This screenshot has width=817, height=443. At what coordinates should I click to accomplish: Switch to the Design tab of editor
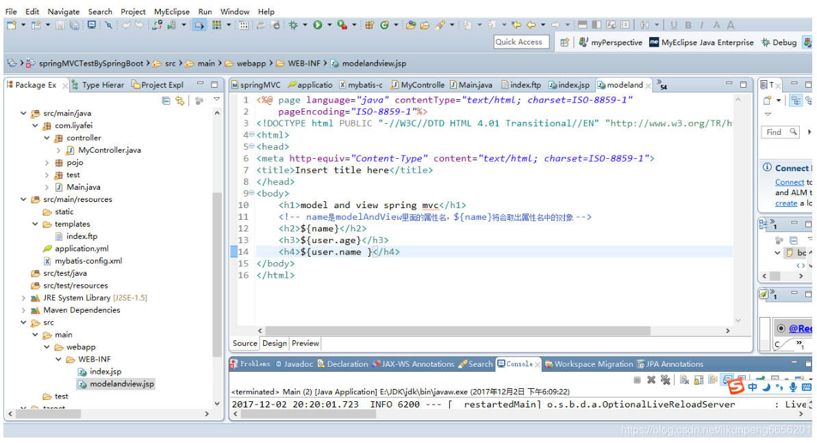(275, 344)
